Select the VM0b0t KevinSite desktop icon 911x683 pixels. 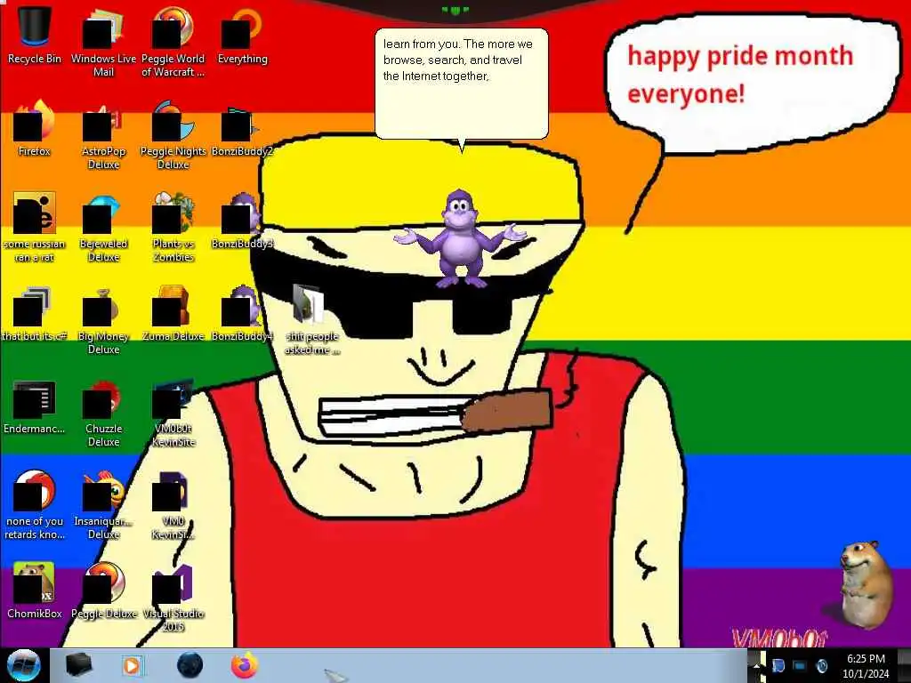[x=173, y=413]
